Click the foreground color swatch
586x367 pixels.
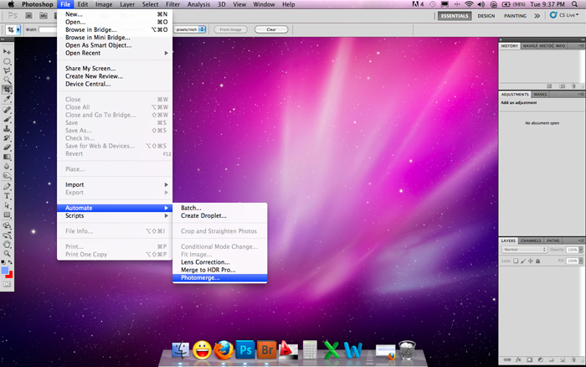[x=5, y=270]
